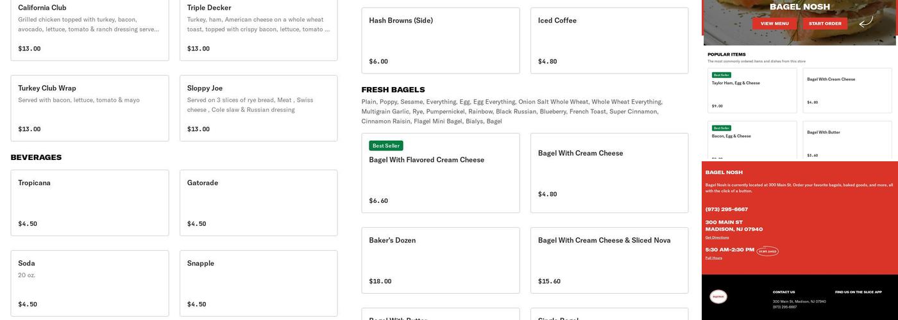This screenshot has width=898, height=320.
Task: Select the Triple Decker sandwich card
Action: click(258, 29)
